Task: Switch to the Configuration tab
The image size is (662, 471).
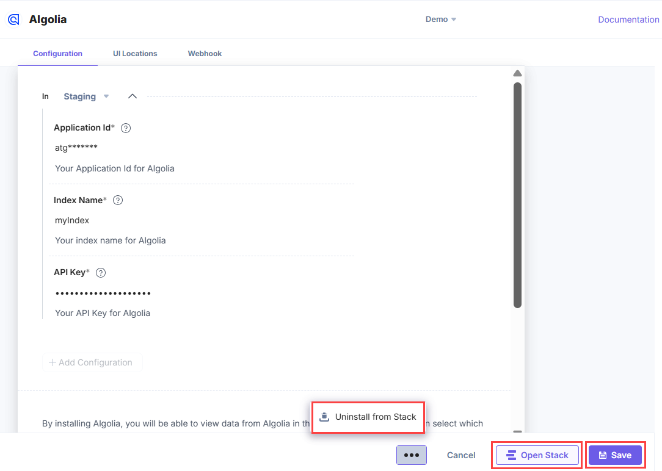Action: tap(58, 54)
